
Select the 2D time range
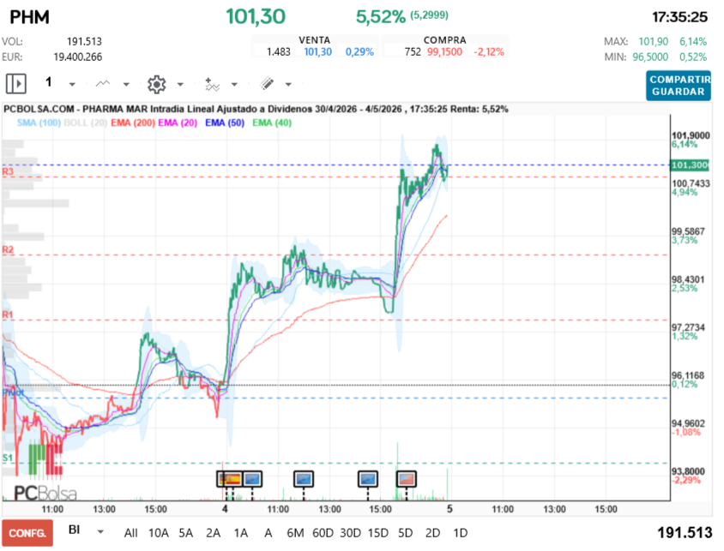432,533
